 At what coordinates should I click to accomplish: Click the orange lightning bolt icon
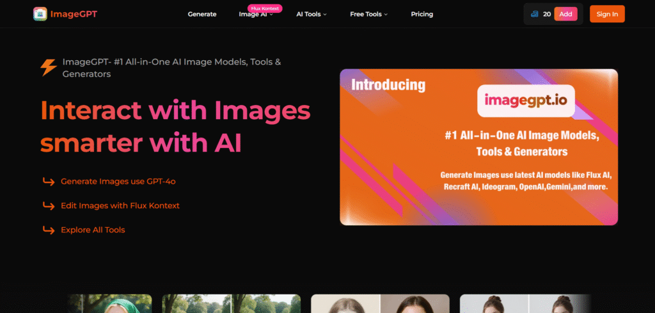[49, 67]
